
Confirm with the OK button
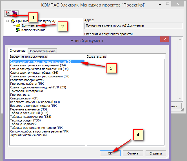pos(110,153)
